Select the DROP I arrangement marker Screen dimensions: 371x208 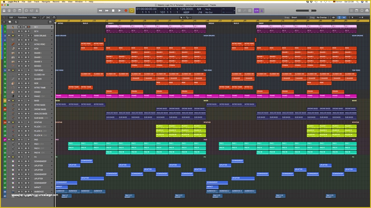click(111, 23)
